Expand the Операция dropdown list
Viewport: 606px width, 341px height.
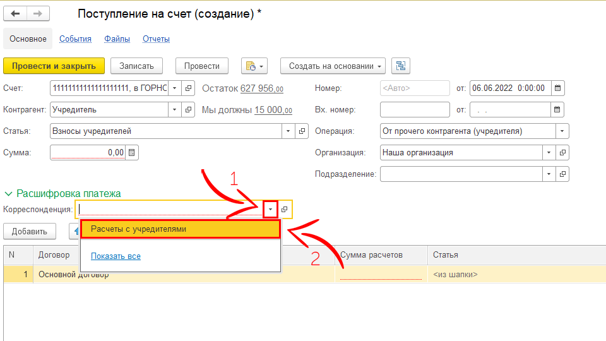pyautogui.click(x=562, y=131)
